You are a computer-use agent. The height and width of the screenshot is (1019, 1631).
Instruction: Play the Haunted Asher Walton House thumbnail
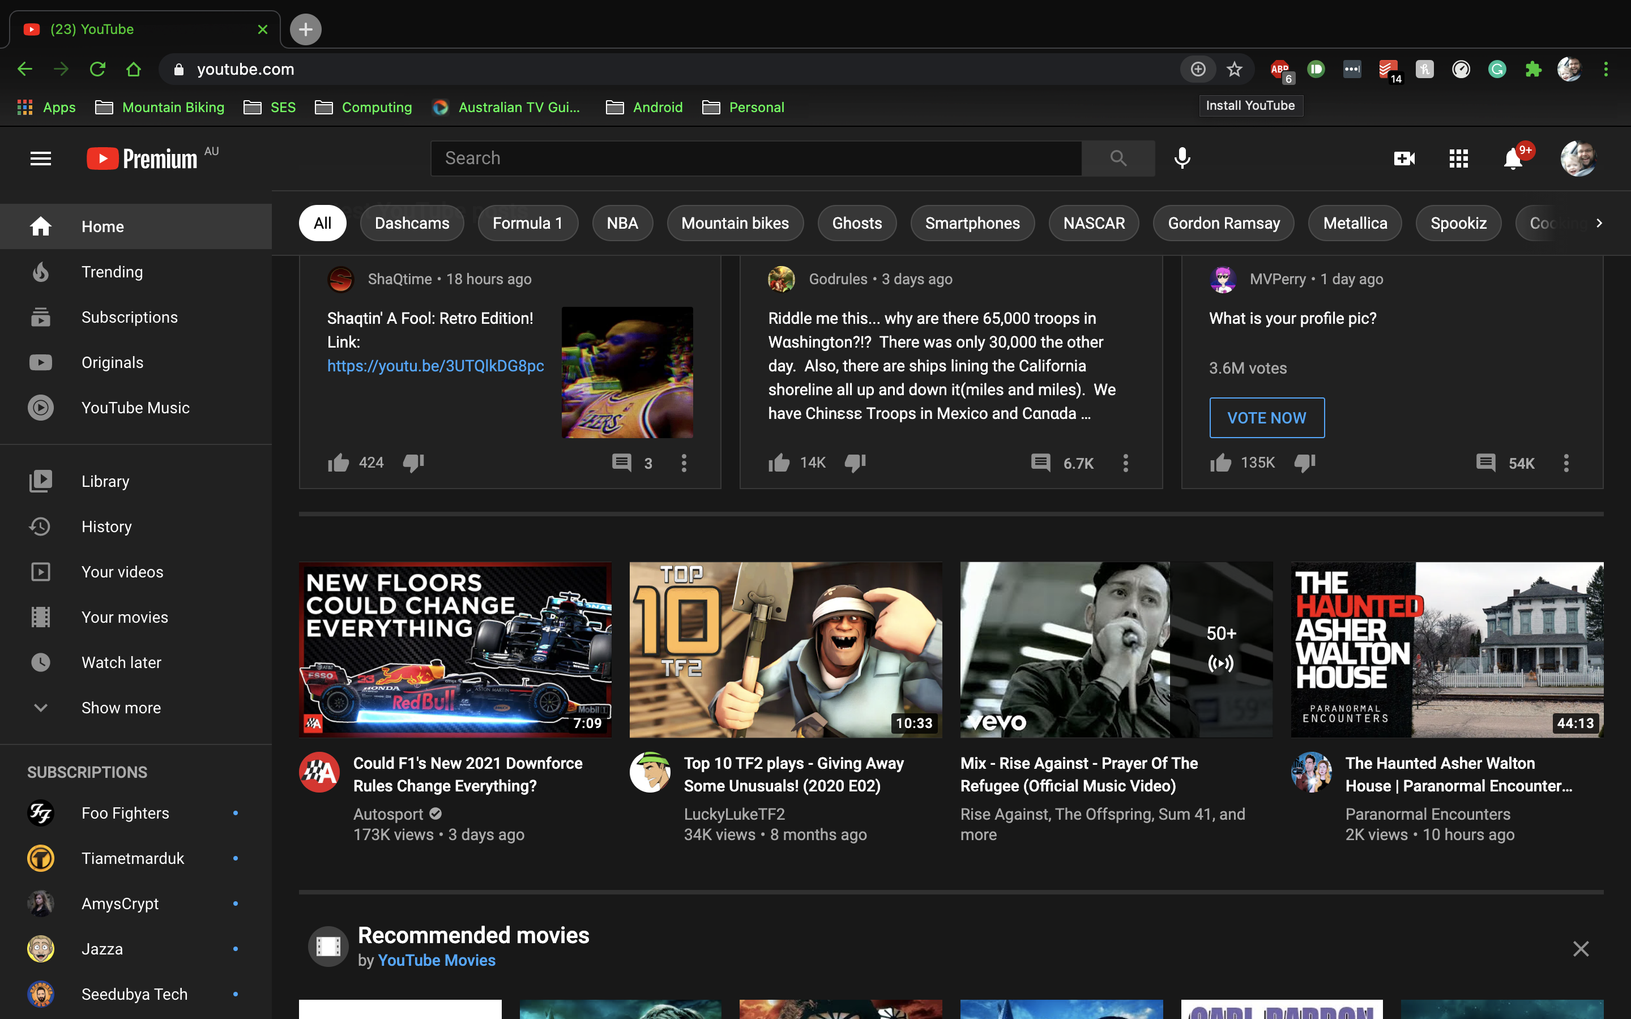[1447, 650]
